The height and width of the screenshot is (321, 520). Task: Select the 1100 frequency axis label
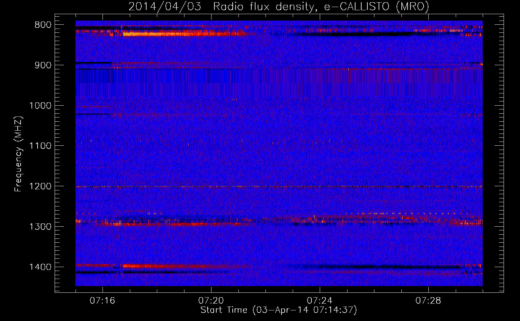tap(40, 146)
